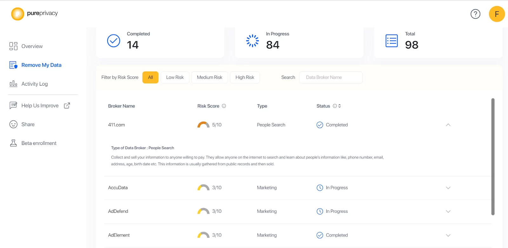This screenshot has height=248, width=508.
Task: Click the Data Broker Name search field
Action: point(331,77)
